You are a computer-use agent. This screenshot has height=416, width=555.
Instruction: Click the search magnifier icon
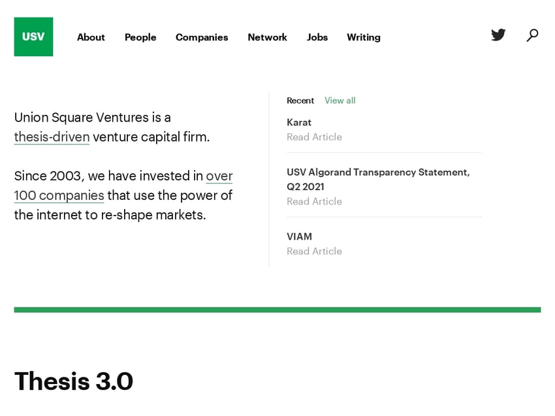point(532,35)
